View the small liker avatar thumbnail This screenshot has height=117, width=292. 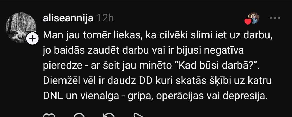(253, 18)
